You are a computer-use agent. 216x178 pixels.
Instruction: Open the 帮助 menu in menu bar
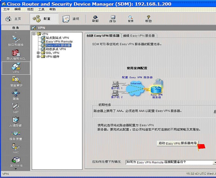[52, 9]
